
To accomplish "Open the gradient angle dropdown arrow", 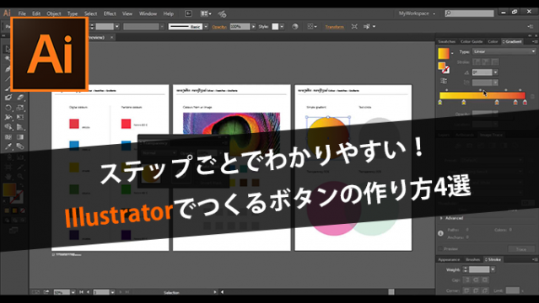I will (496, 72).
